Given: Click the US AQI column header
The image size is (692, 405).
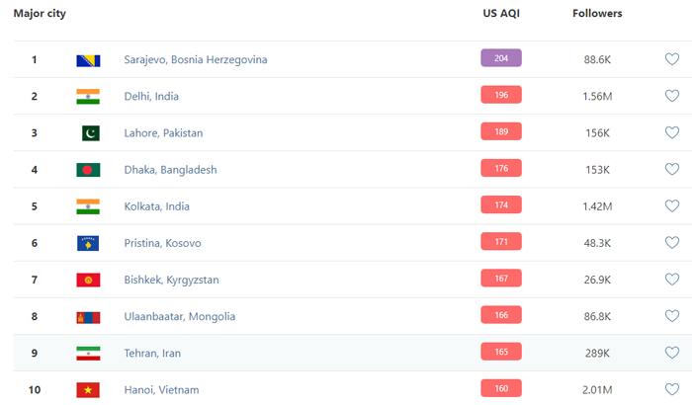Looking at the screenshot, I should (500, 14).
